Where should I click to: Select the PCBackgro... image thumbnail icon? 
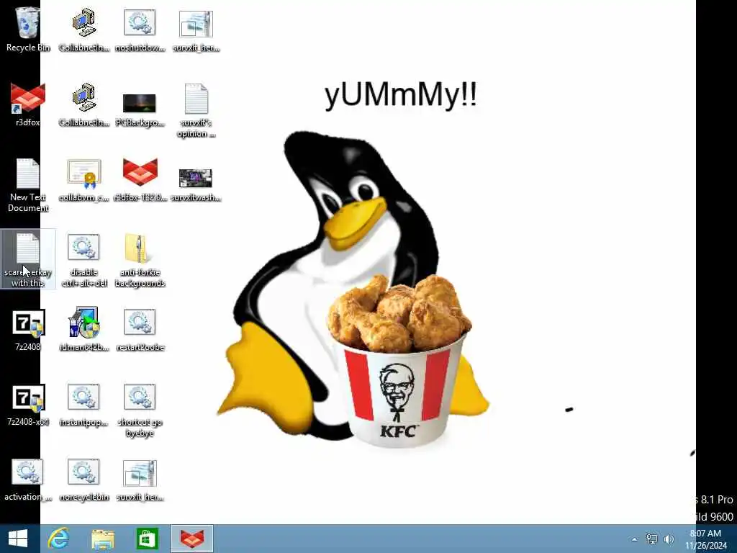tap(140, 109)
